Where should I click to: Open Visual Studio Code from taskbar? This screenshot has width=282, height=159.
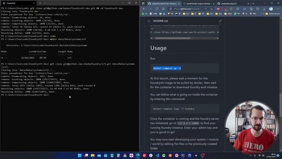click(x=157, y=155)
